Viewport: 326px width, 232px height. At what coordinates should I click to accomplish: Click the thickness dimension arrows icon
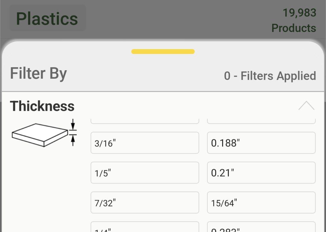72,133
